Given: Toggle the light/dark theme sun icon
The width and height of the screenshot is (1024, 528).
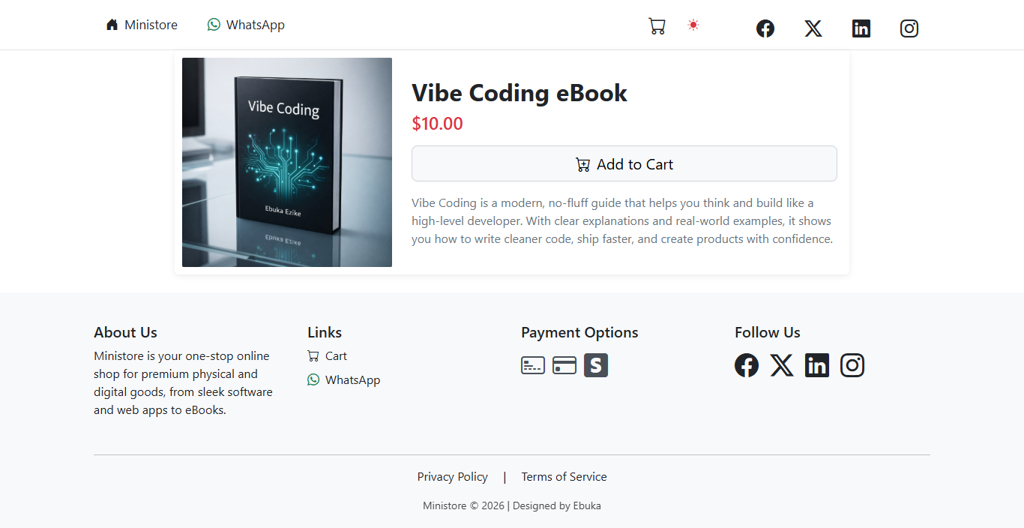Looking at the screenshot, I should coord(693,25).
